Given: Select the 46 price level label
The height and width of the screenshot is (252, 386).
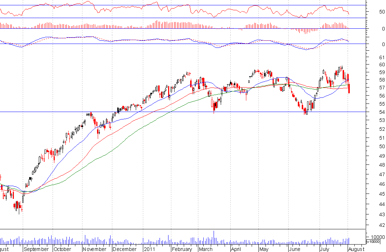Looking at the screenshot, I should (382, 184).
